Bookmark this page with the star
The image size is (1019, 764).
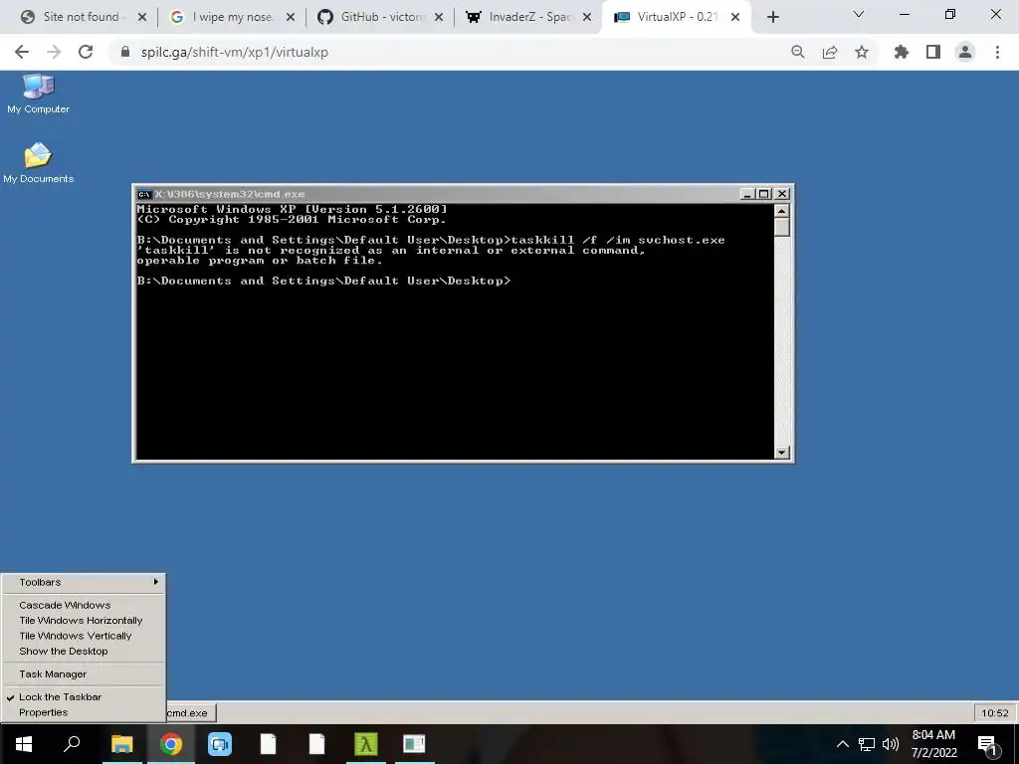[x=862, y=52]
